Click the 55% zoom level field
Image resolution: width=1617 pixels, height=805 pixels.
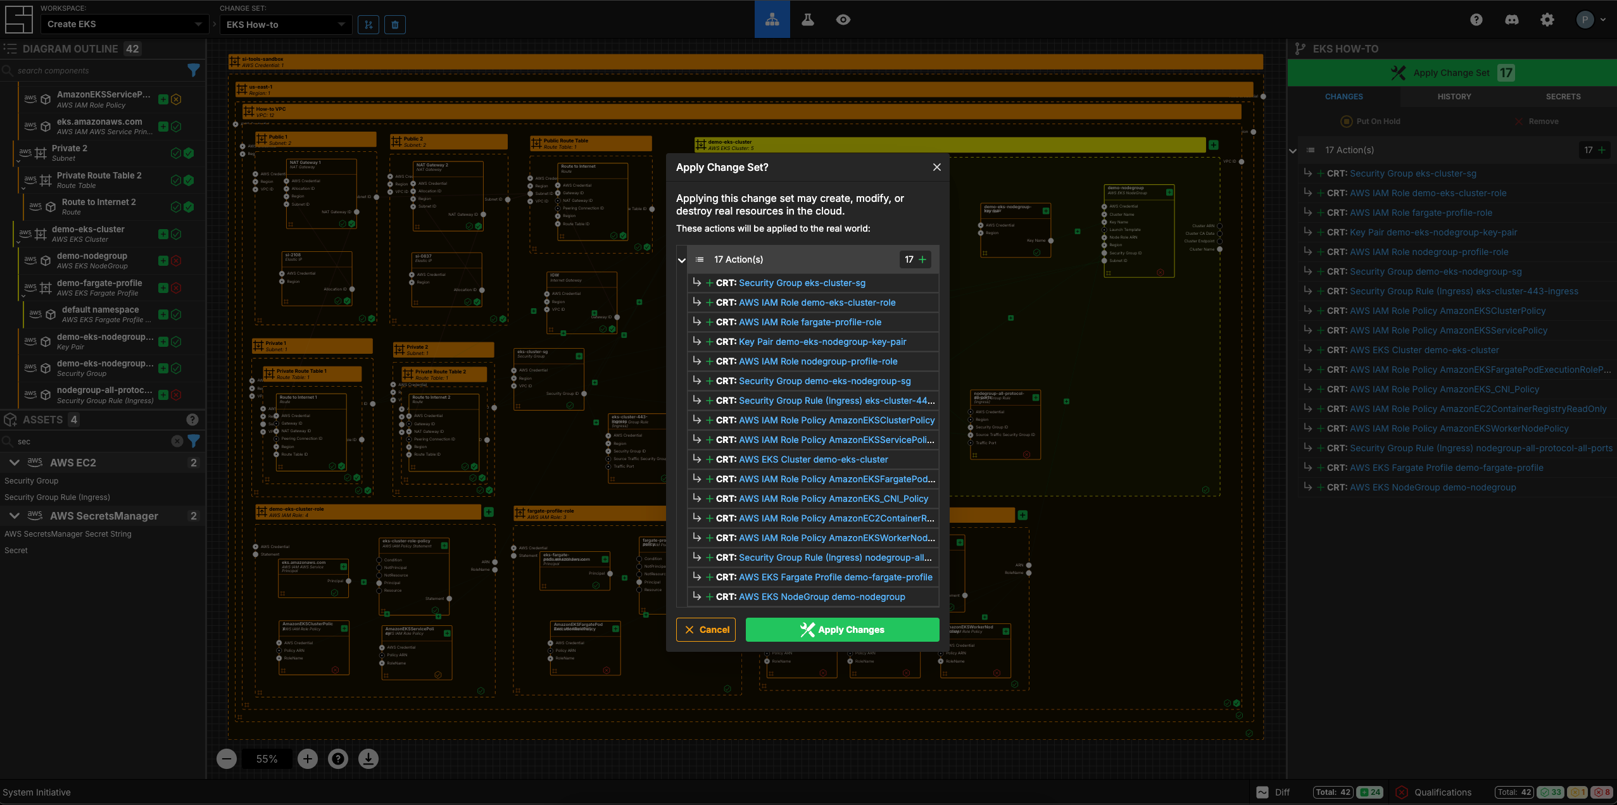click(267, 759)
